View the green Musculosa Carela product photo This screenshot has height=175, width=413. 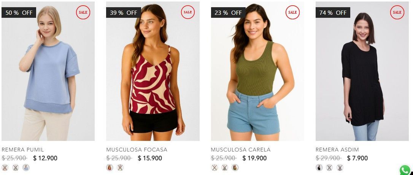click(257, 71)
